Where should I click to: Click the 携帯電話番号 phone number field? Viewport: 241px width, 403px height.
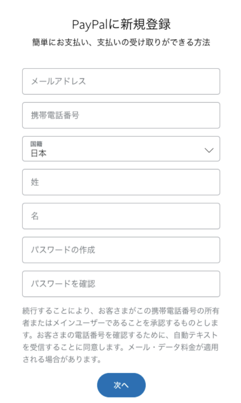click(121, 115)
